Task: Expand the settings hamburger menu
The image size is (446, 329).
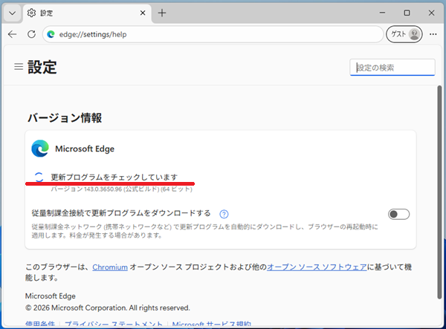Action: (x=18, y=67)
